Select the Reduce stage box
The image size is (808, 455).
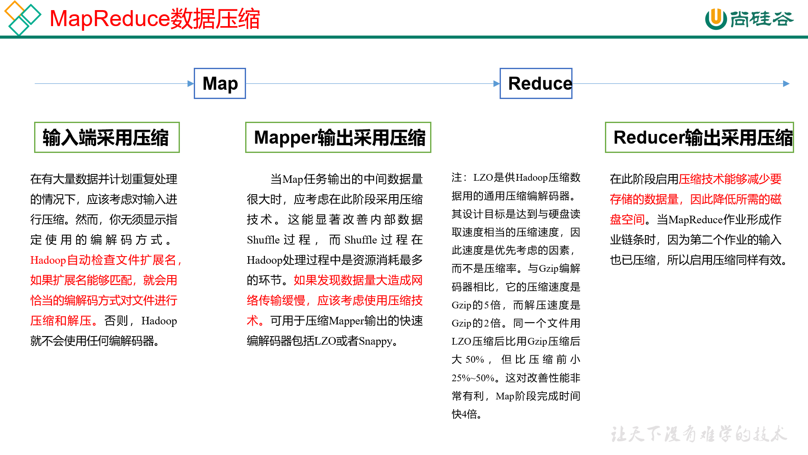pyautogui.click(x=536, y=83)
